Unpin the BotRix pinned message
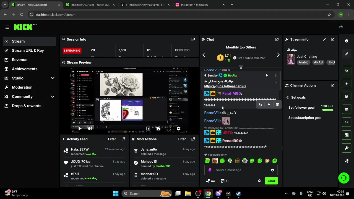This screenshot has width=354, height=199. 267,75
